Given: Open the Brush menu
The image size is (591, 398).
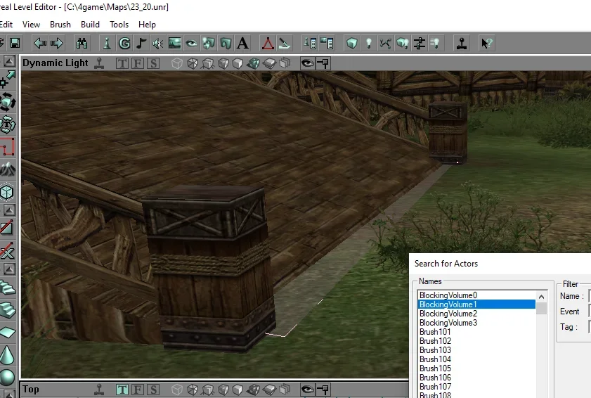Looking at the screenshot, I should (x=60, y=25).
